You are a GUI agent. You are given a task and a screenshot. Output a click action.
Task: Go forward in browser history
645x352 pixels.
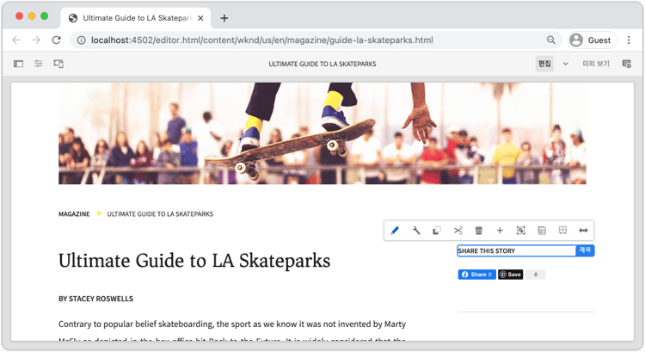coord(36,40)
